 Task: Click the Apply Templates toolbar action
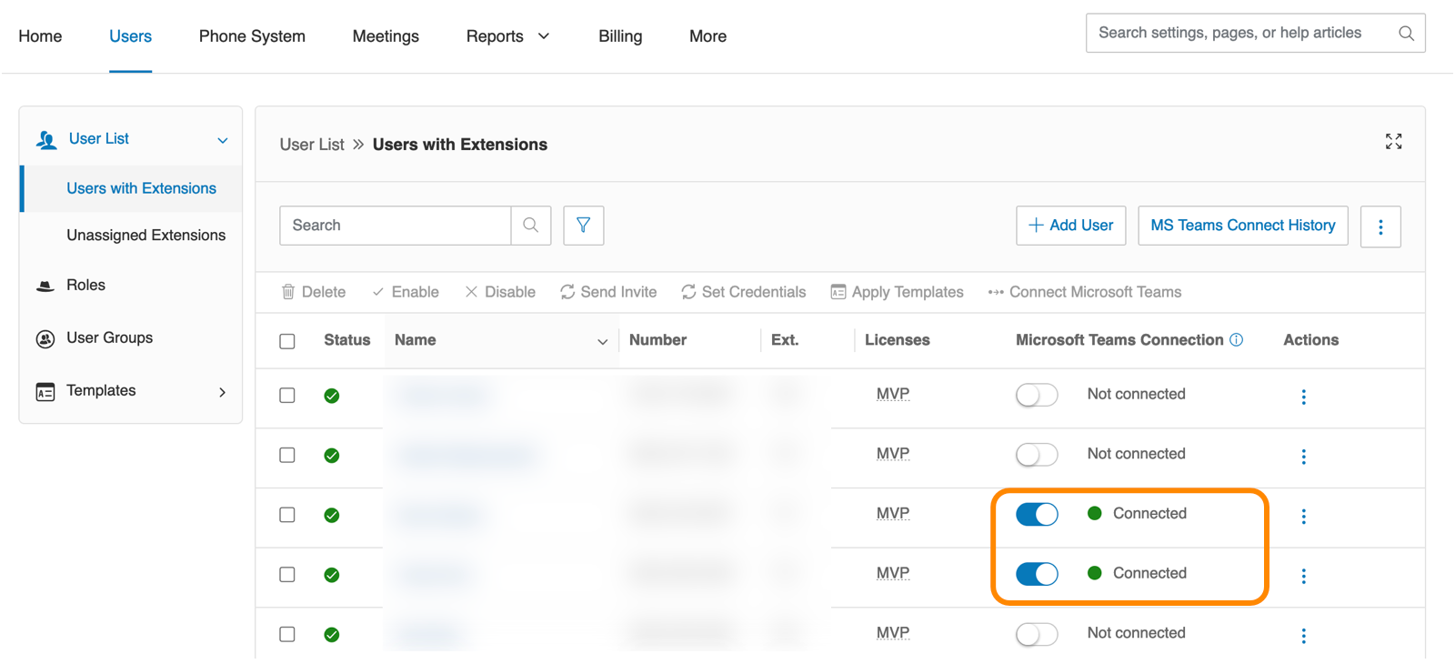click(897, 292)
